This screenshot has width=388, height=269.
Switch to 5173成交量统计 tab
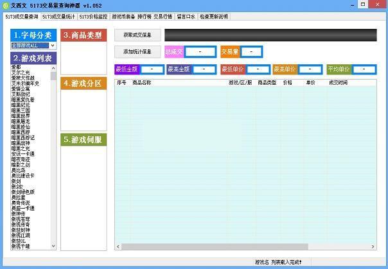[58, 16]
